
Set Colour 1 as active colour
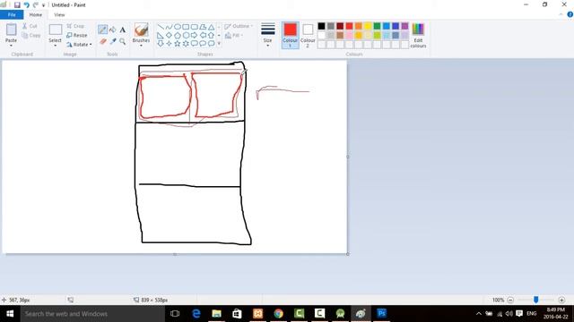tap(290, 35)
